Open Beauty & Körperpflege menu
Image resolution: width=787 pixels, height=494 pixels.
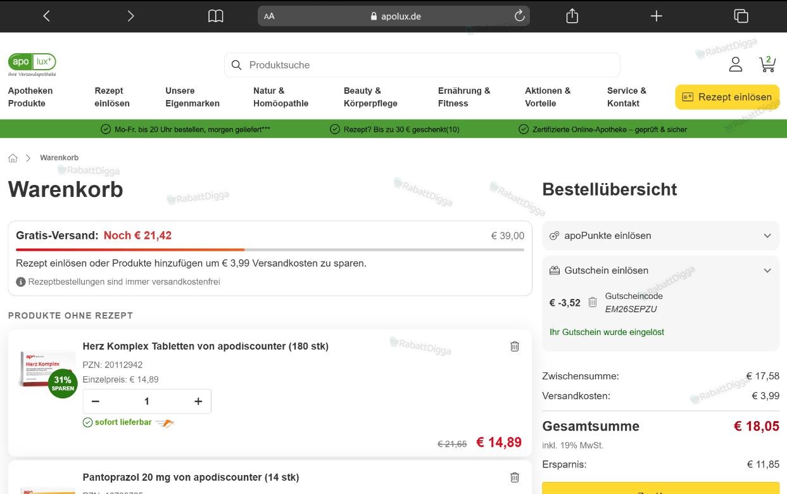[x=370, y=97]
